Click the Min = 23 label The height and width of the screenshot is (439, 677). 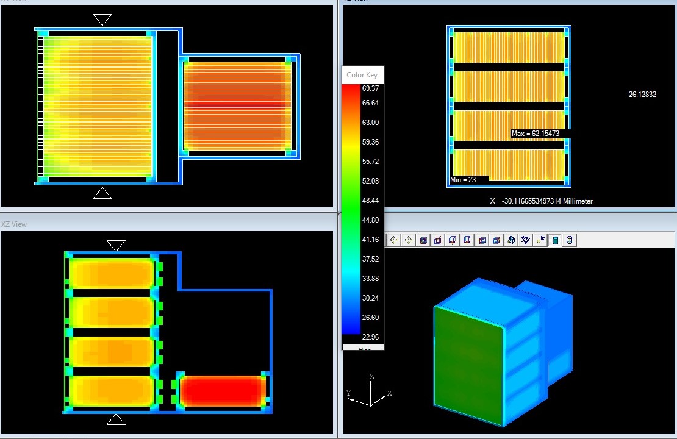click(463, 180)
